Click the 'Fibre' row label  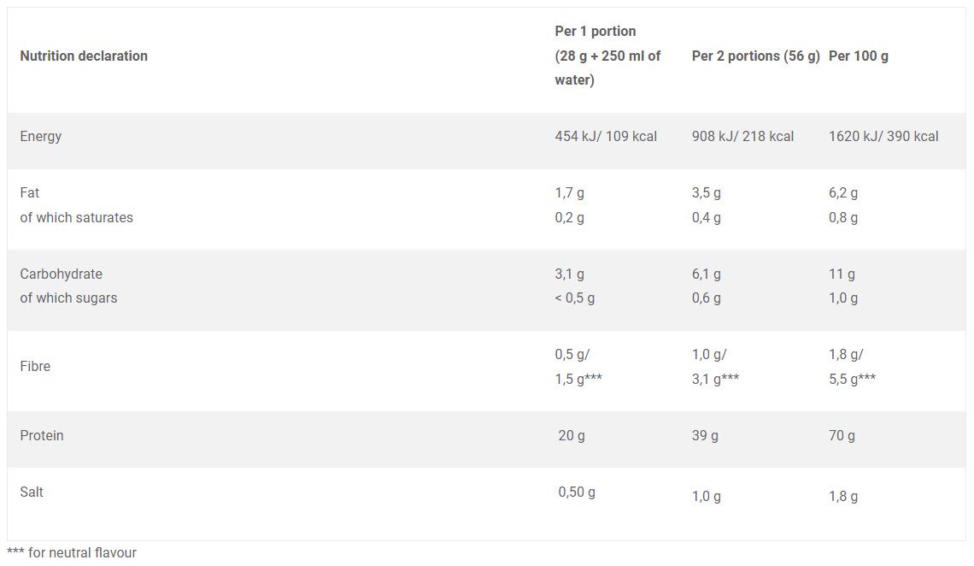36,367
